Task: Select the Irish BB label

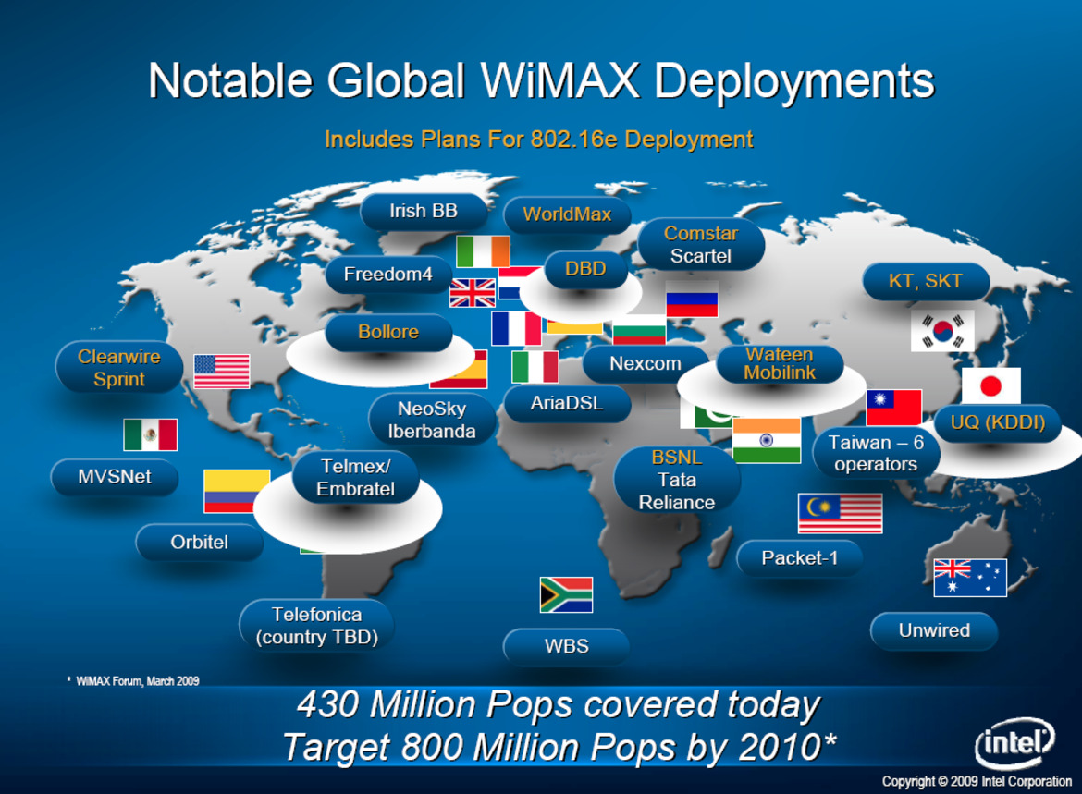Action: click(x=424, y=212)
